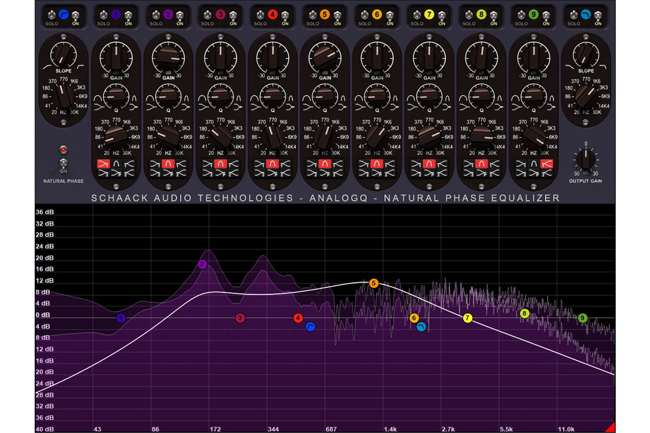Choose the bell filter shape button on band 5
The height and width of the screenshot is (433, 650).
[x=325, y=164]
